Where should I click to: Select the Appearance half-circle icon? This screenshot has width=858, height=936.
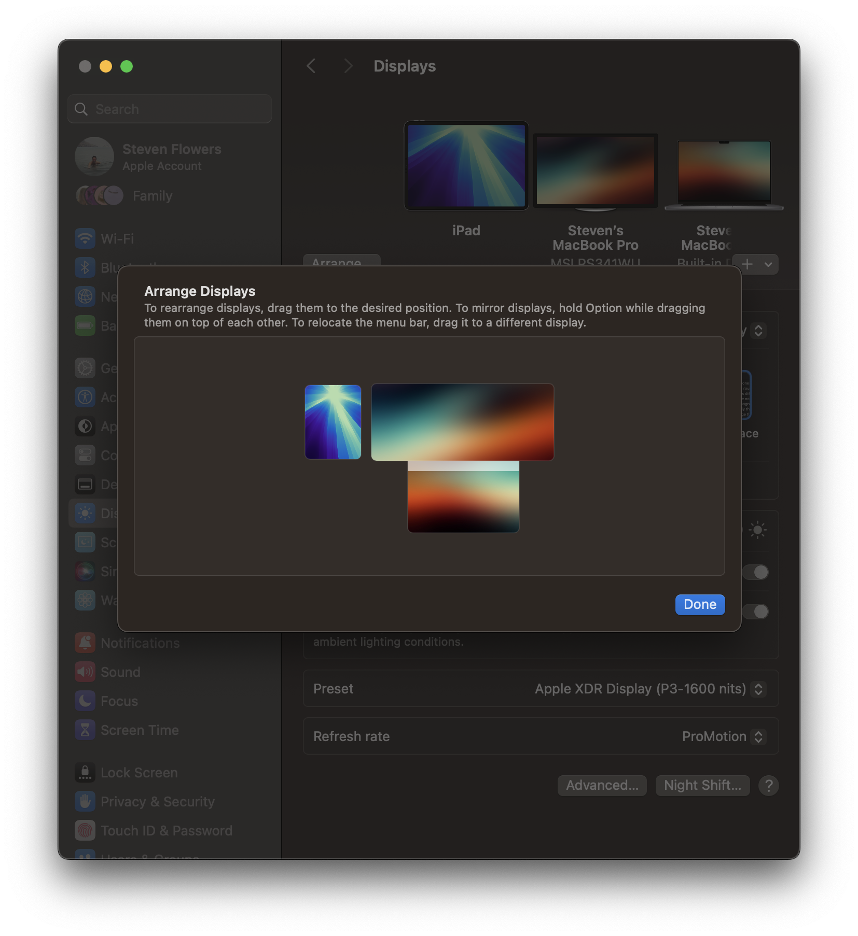click(85, 426)
